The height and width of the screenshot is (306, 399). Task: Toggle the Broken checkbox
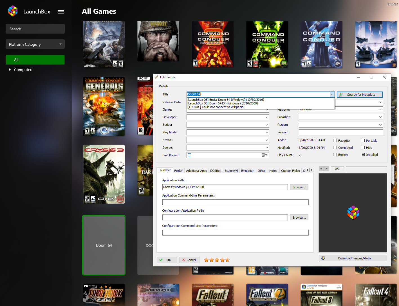(x=335, y=155)
